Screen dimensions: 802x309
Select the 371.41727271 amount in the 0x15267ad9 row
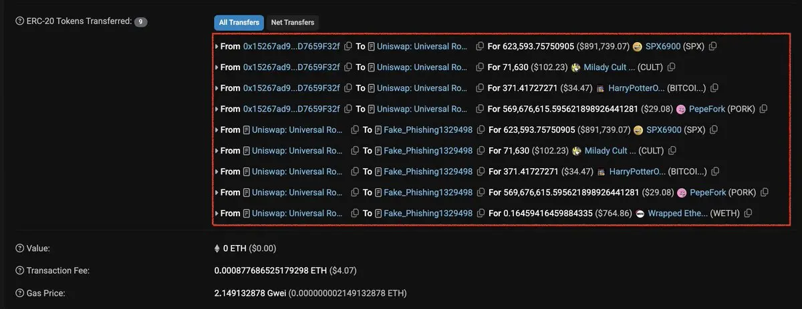pos(530,88)
